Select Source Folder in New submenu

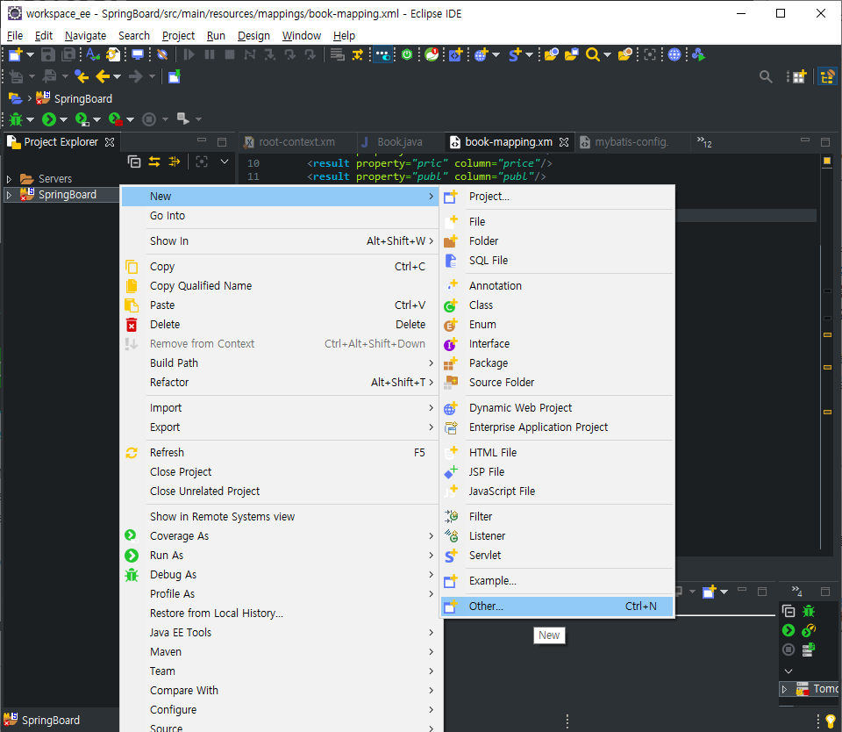pyautogui.click(x=557, y=383)
